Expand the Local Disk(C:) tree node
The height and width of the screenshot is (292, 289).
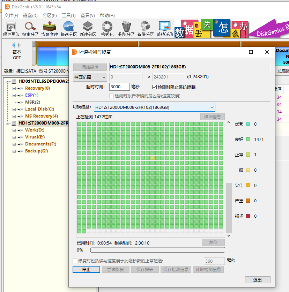pyautogui.click(x=14, y=109)
